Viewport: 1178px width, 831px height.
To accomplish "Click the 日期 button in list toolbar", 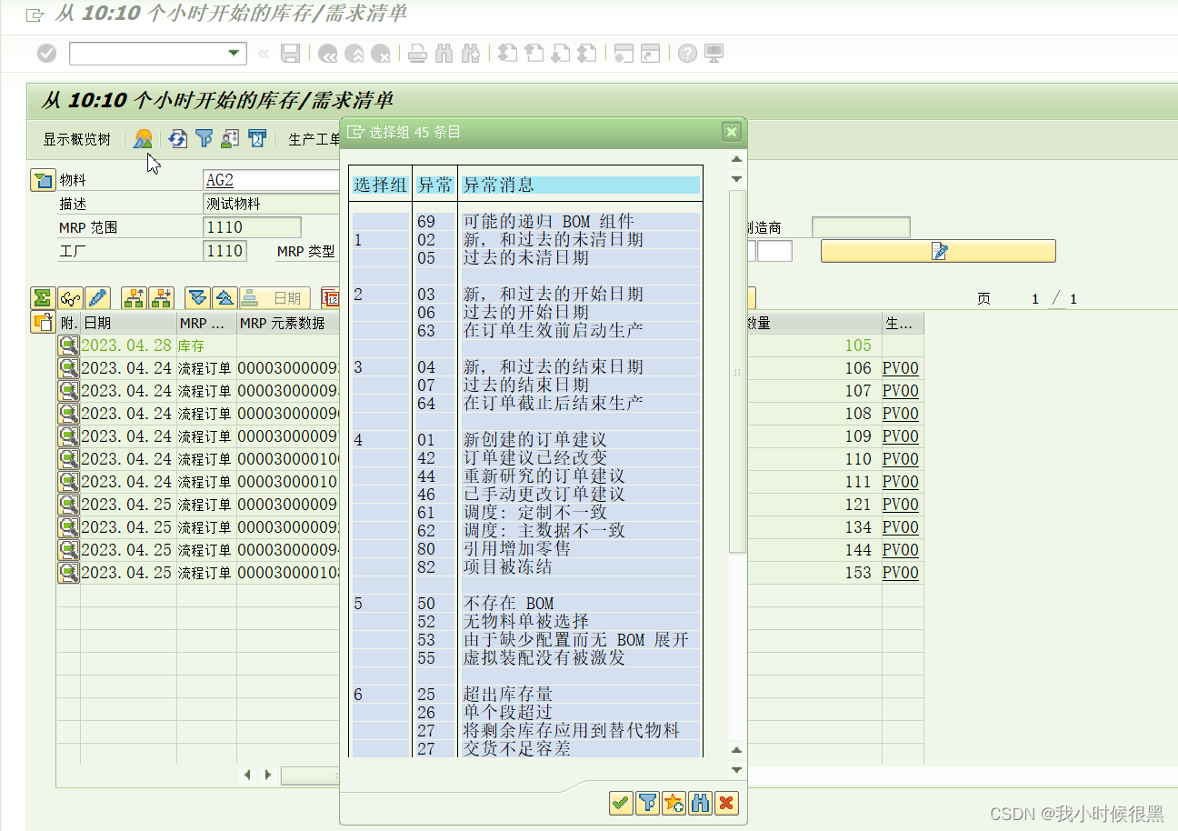I will [x=275, y=297].
